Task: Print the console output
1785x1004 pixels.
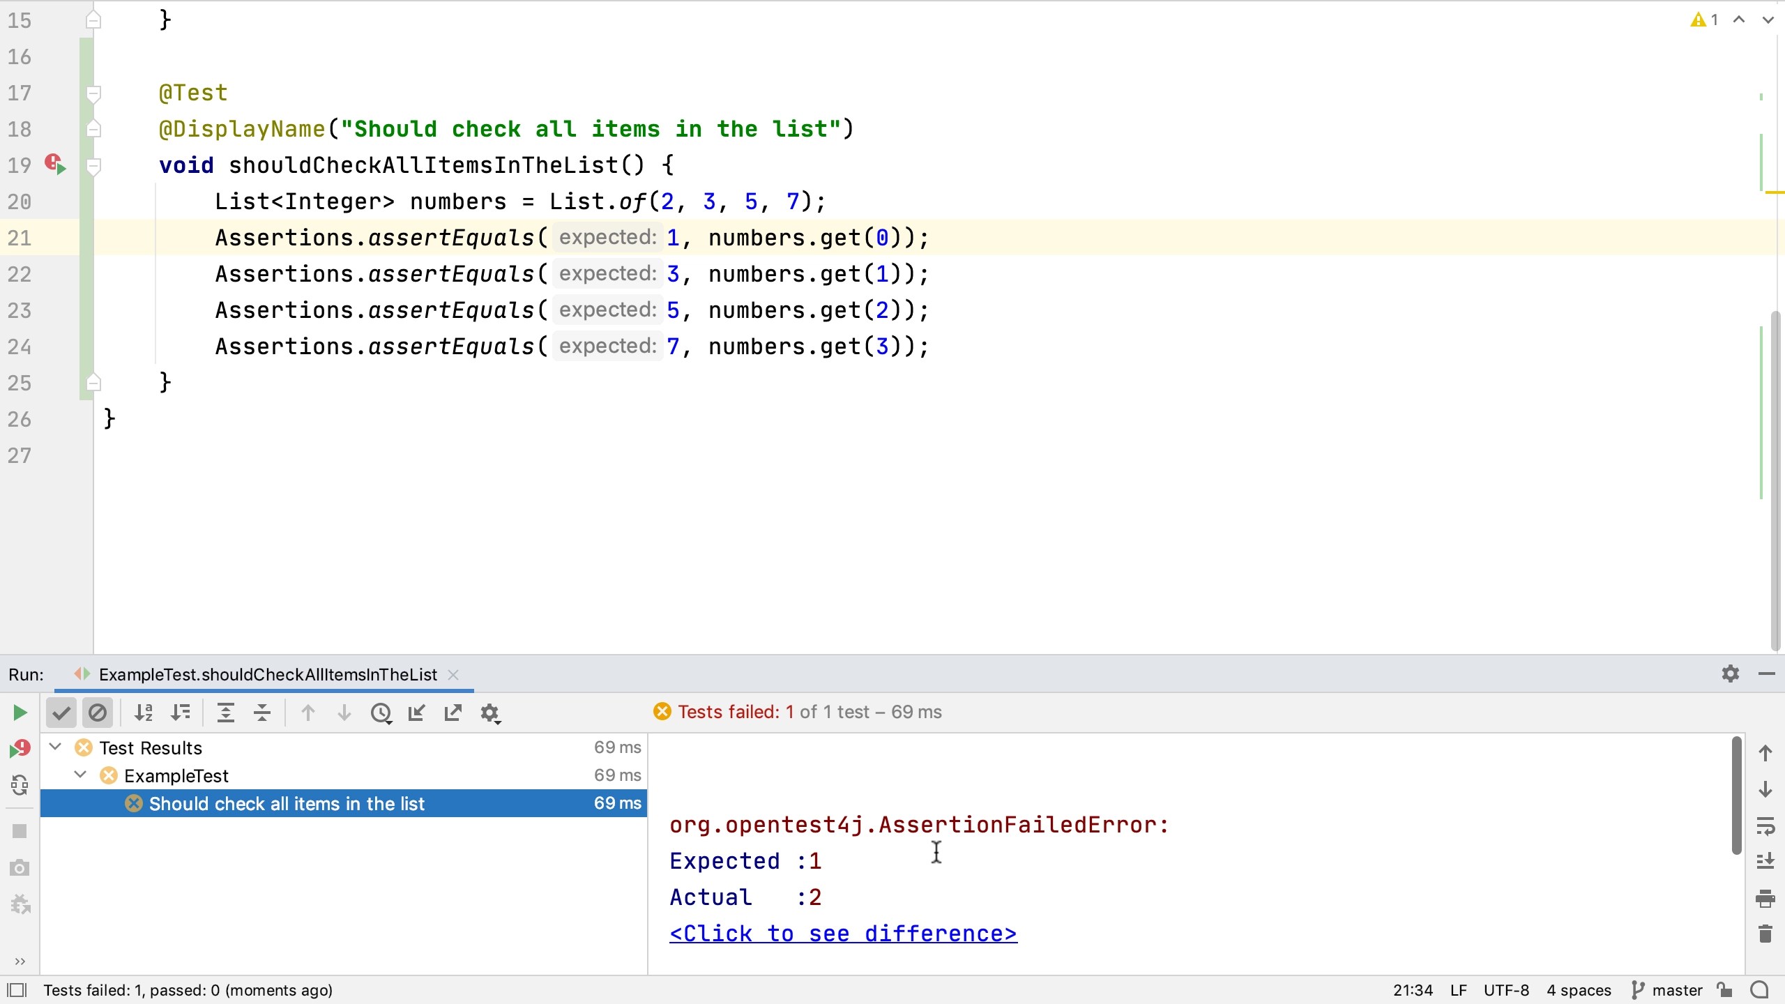Action: tap(1766, 899)
